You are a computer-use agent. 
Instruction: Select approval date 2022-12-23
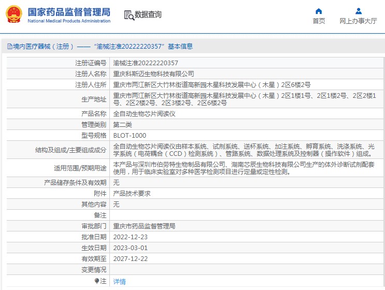[x=131, y=237]
